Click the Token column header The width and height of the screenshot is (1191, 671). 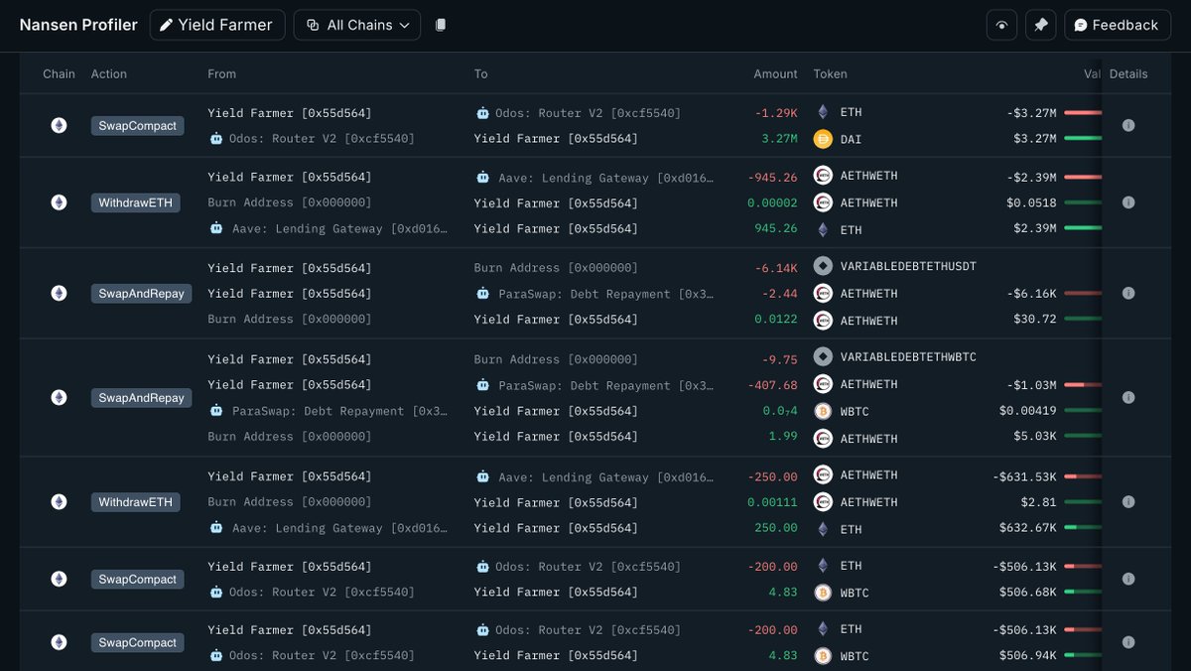click(831, 74)
